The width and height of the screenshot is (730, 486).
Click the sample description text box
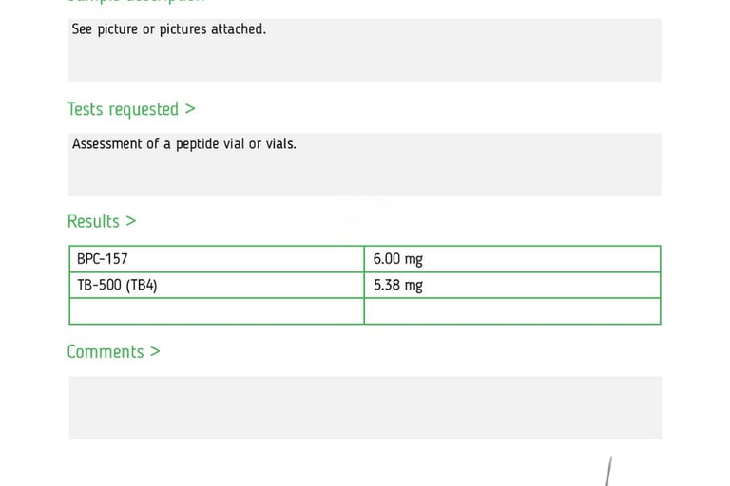[365, 50]
